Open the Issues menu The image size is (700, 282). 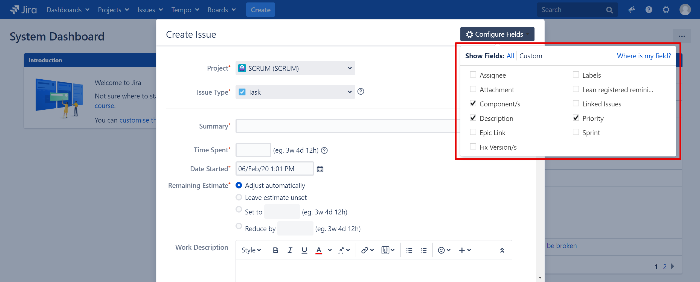pyautogui.click(x=150, y=10)
